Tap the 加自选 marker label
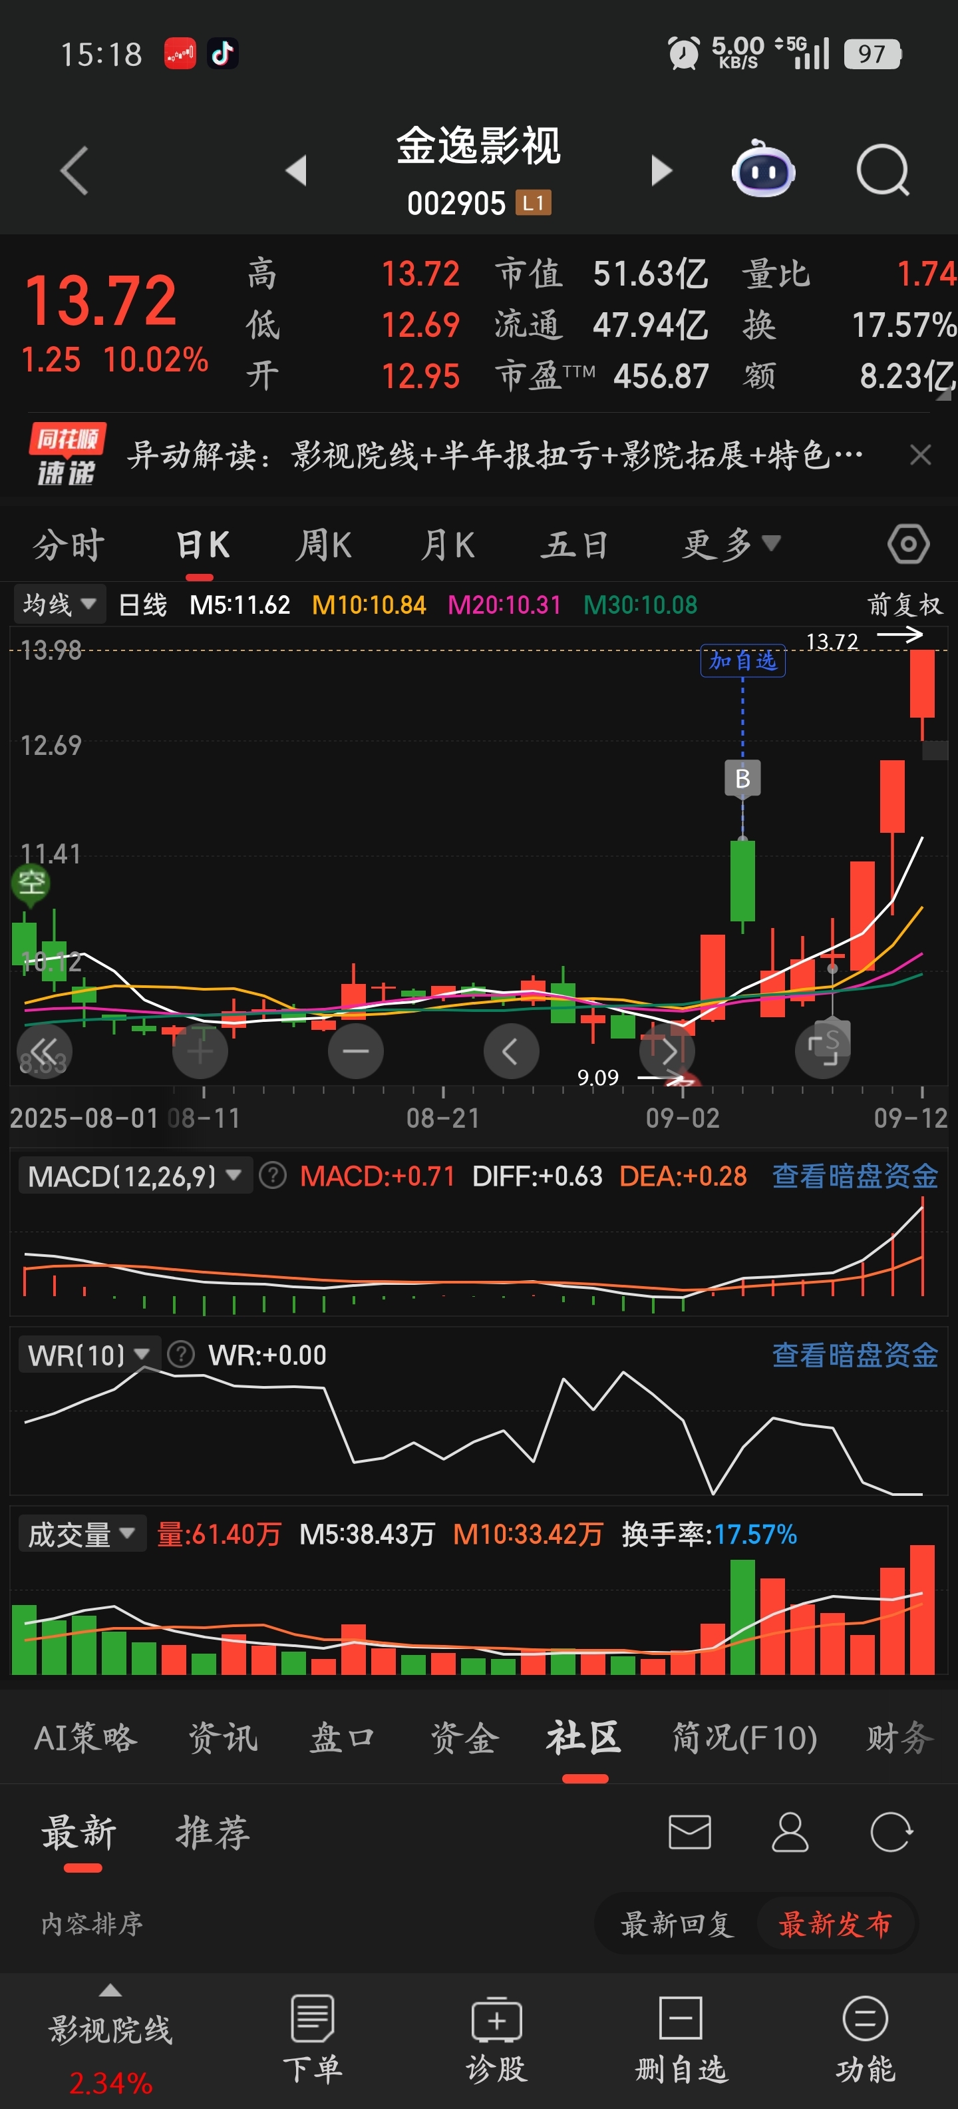958x2109 pixels. [x=743, y=660]
